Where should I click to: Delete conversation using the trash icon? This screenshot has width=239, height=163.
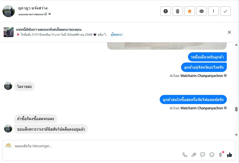pos(178,11)
